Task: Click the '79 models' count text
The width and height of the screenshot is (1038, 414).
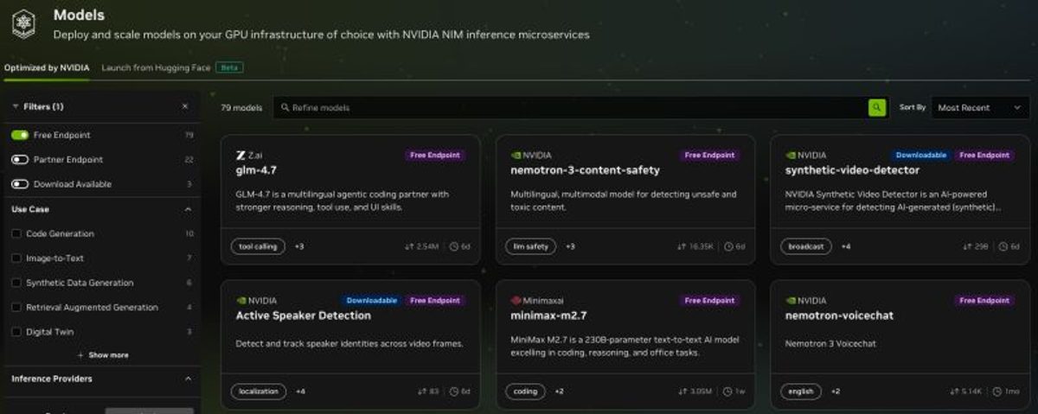Action: (240, 108)
